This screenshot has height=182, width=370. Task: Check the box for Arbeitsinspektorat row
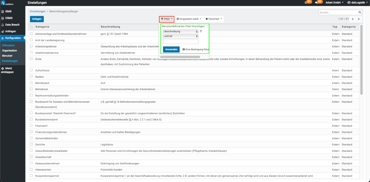pos(31,46)
